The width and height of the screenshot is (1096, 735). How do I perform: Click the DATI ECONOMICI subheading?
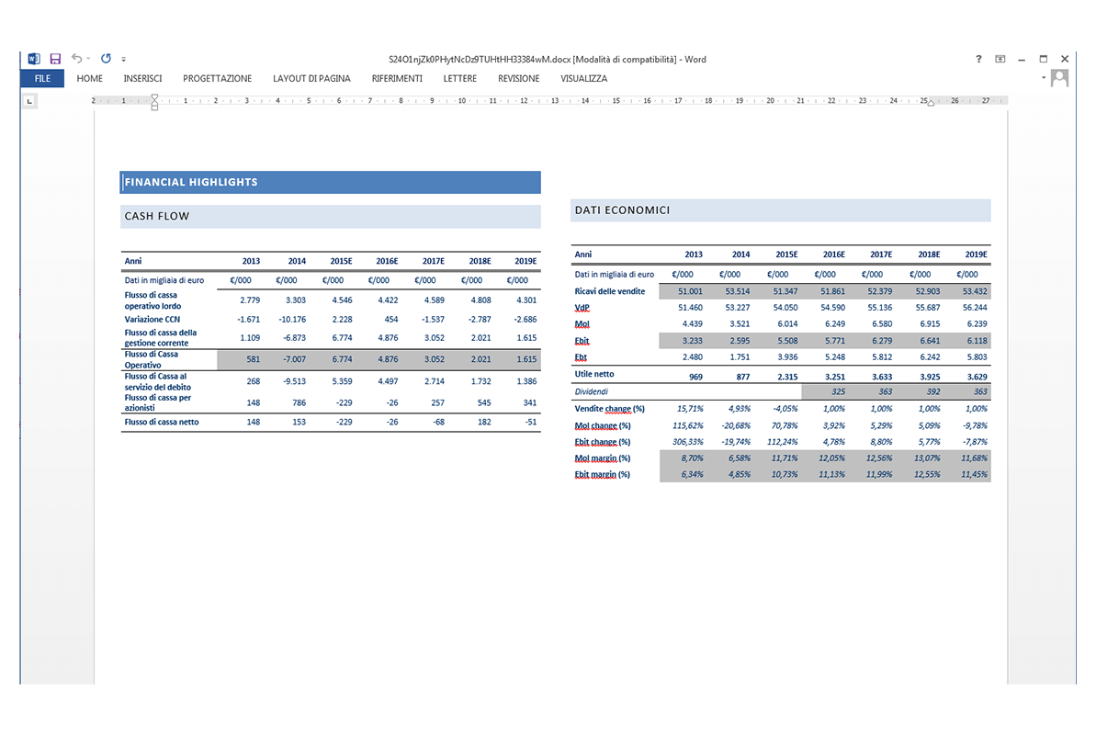pos(622,209)
